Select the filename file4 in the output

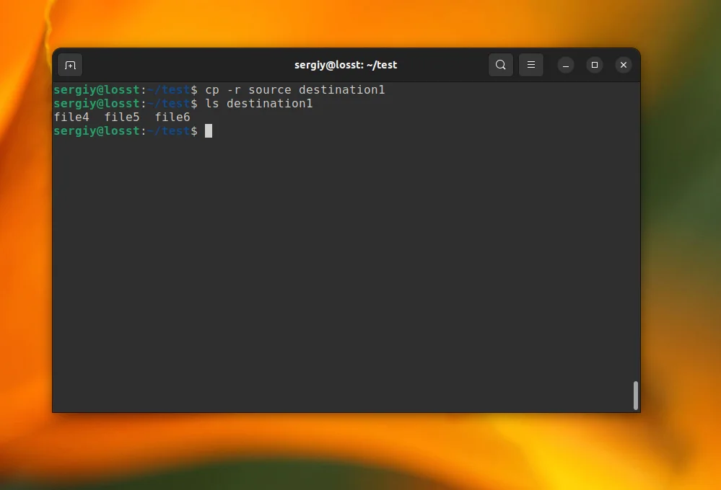click(x=72, y=117)
